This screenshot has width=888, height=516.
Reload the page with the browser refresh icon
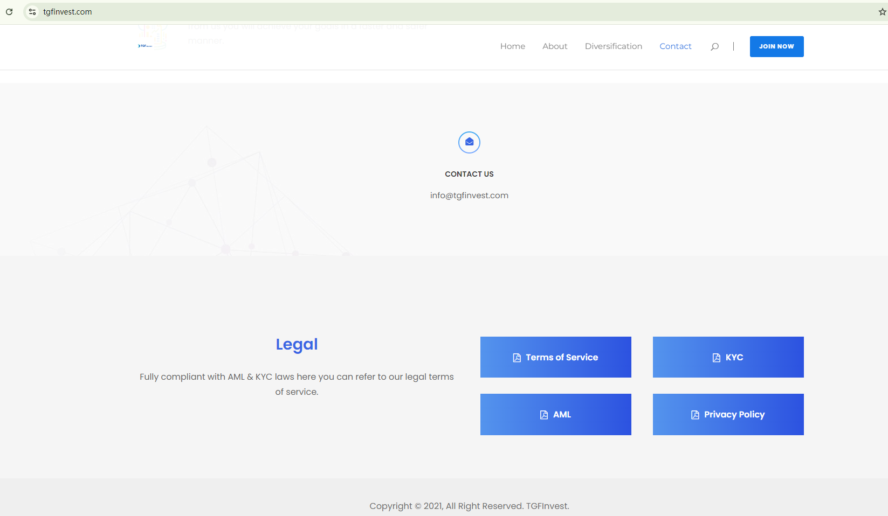point(9,12)
